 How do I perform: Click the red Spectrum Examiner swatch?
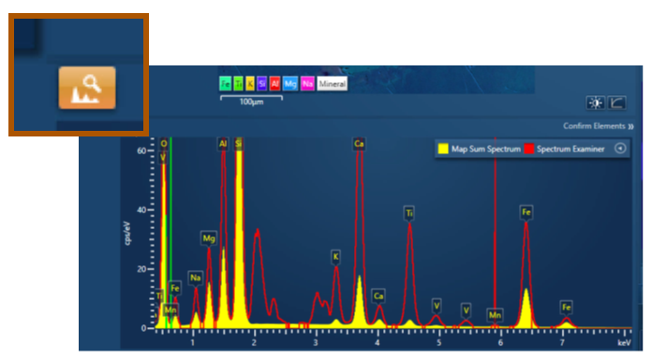pos(529,149)
